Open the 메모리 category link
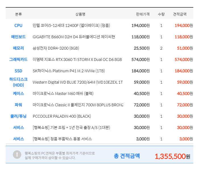The image size is (199, 169). point(18,48)
